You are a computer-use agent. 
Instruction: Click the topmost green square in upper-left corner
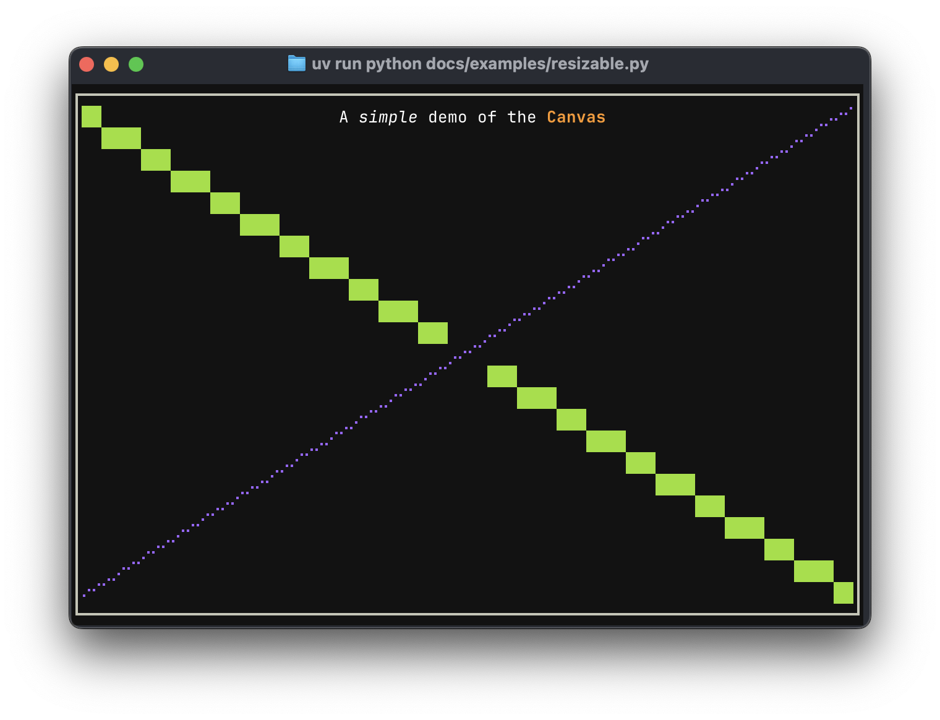(91, 116)
